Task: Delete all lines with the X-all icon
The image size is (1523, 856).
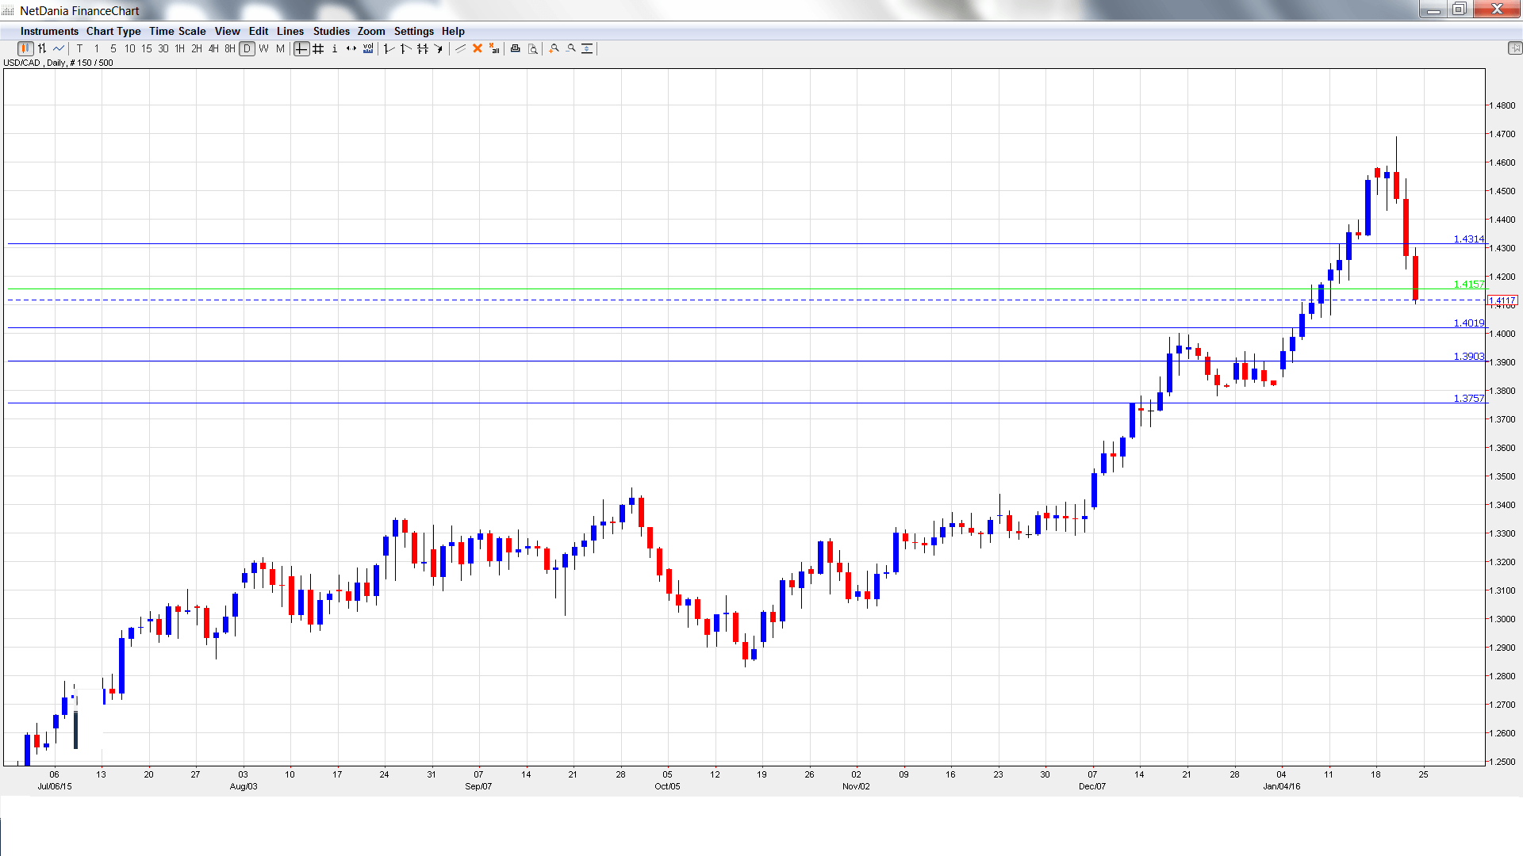Action: 493,48
